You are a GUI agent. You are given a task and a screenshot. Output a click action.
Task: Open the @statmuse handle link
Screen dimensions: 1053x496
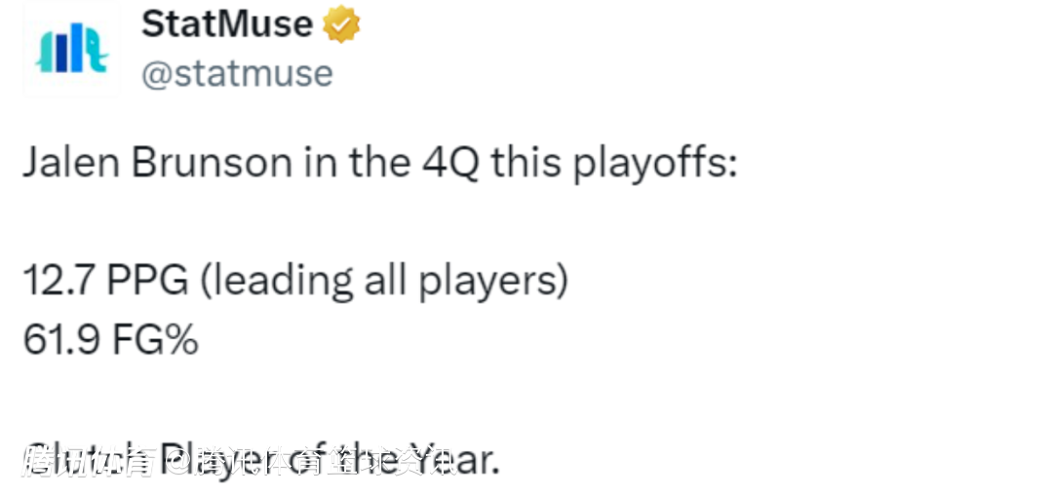point(237,74)
